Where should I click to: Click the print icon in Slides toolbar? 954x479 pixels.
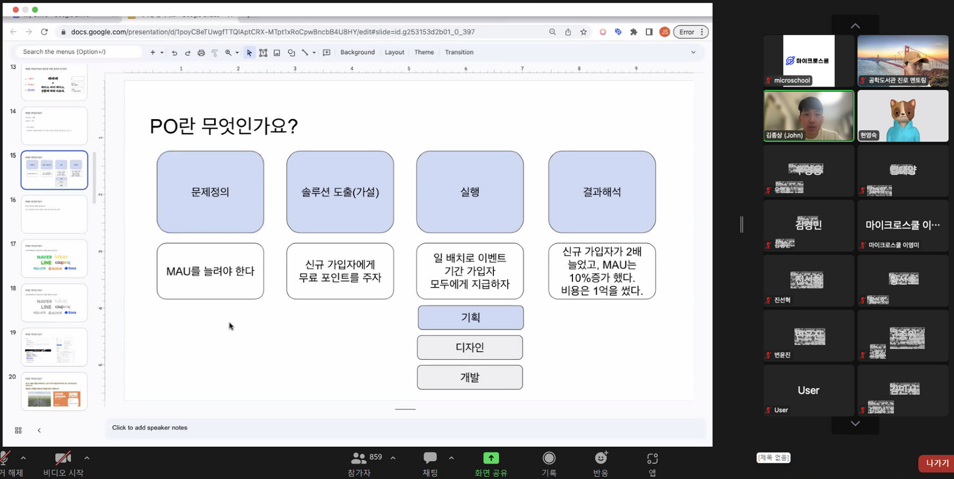click(201, 53)
